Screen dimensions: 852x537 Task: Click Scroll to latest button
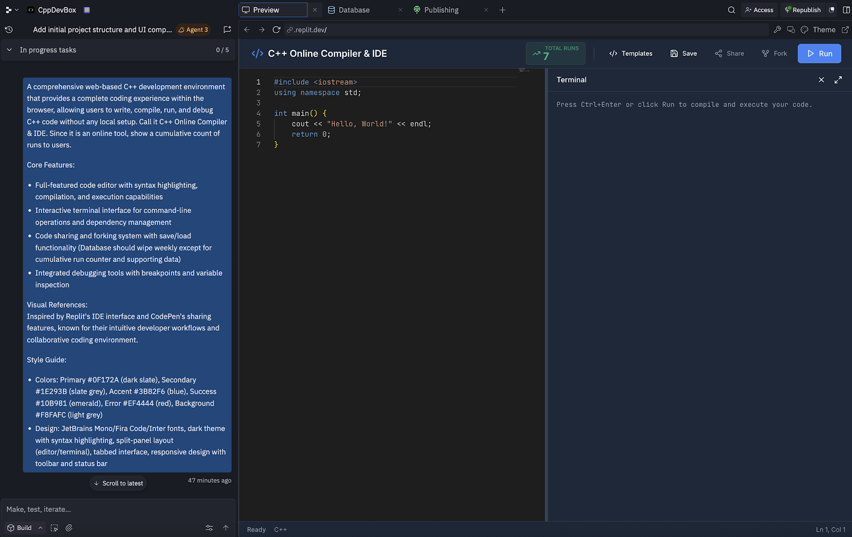point(118,483)
